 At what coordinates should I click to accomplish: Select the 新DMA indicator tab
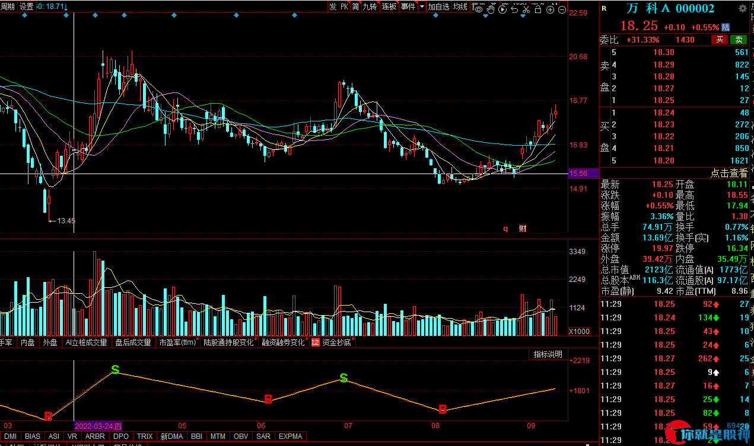point(172,437)
